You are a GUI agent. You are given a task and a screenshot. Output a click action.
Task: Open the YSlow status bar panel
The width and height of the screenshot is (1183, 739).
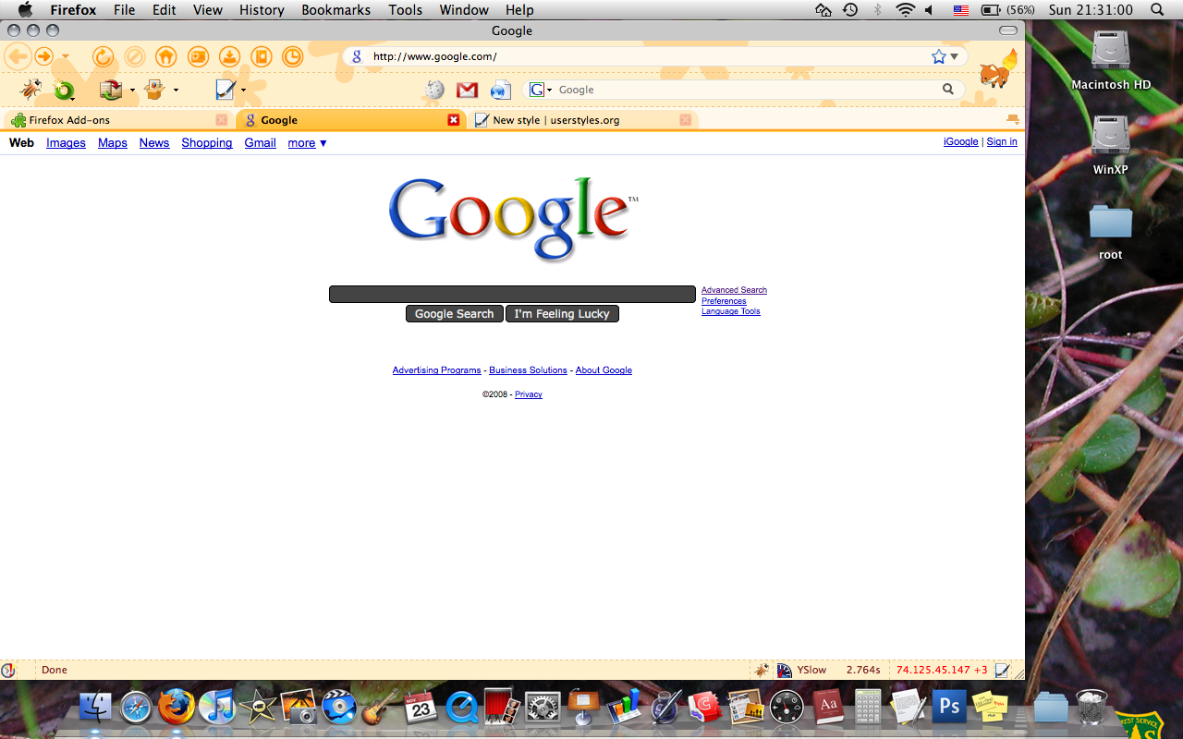coord(802,670)
